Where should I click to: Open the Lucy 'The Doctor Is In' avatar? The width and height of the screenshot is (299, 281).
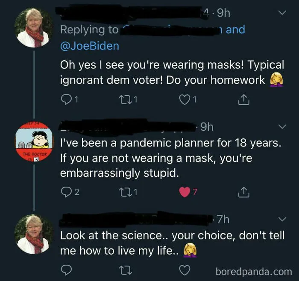(x=34, y=142)
